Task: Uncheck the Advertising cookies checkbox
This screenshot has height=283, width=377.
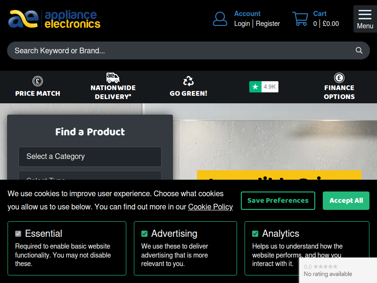Action: click(145, 233)
